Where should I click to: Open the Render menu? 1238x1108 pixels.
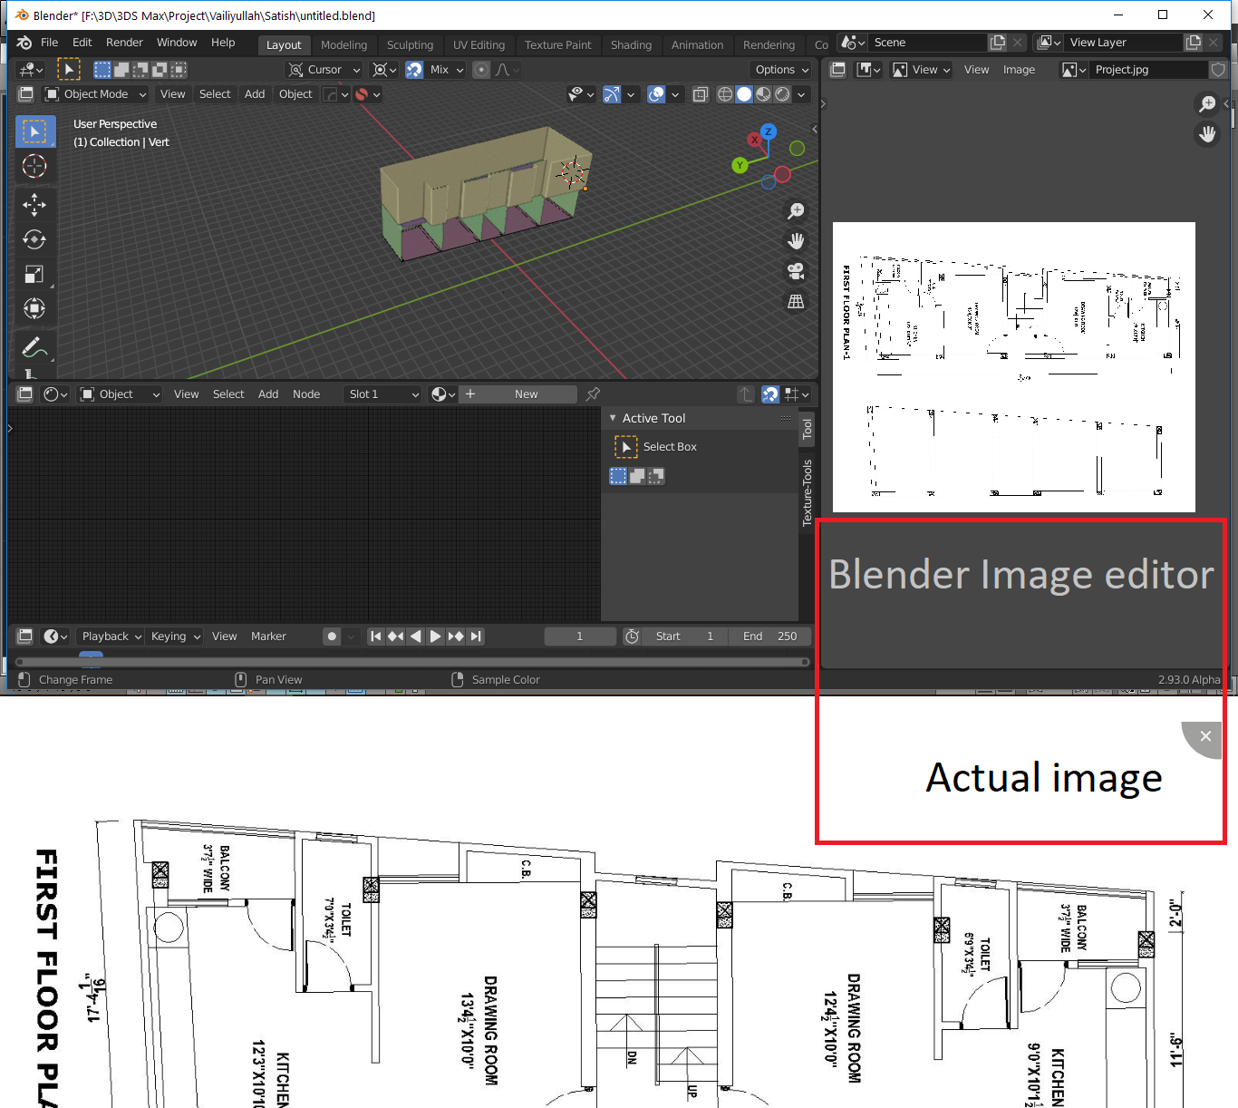[x=124, y=43]
